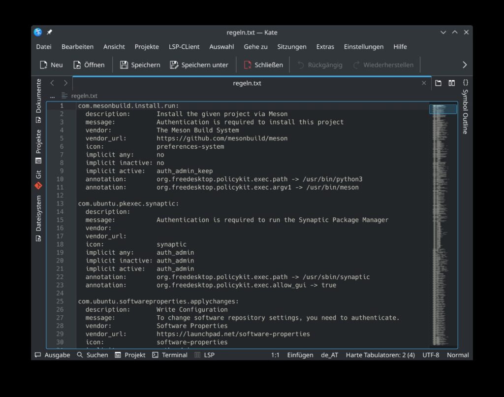Screen dimensions: 504x397
Task: Click the quick open document icon
Action: (438, 83)
